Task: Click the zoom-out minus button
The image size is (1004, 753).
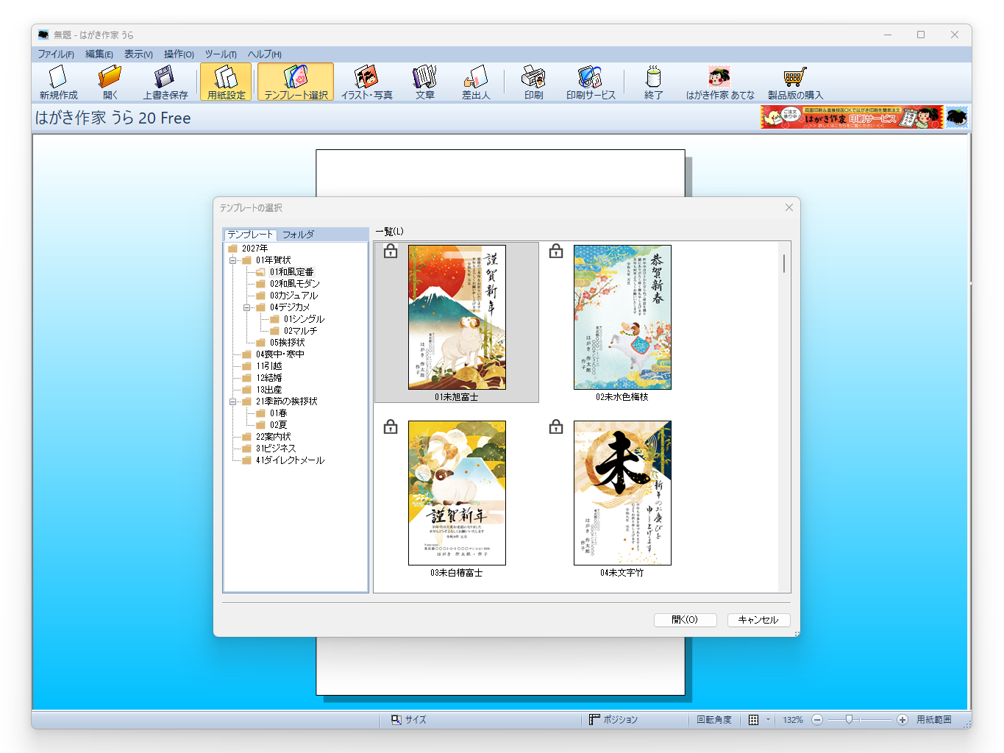Action: pyautogui.click(x=817, y=720)
